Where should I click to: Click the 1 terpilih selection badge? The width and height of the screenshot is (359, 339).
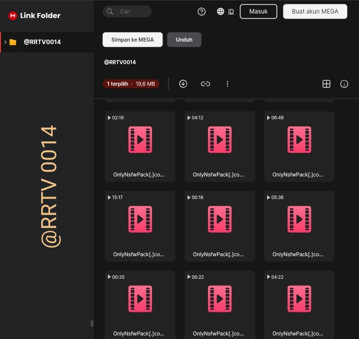(131, 84)
